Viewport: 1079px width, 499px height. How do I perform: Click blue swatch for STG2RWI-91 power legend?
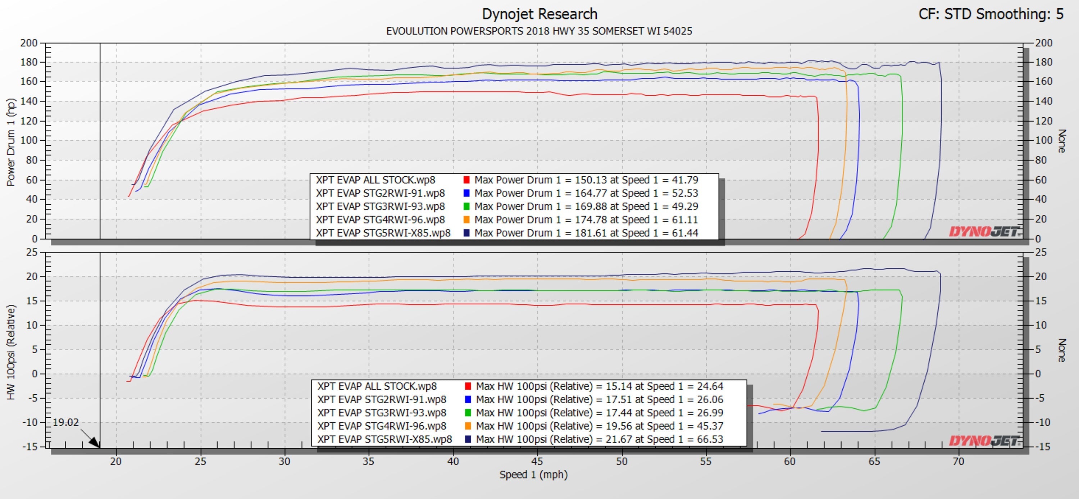(x=466, y=194)
